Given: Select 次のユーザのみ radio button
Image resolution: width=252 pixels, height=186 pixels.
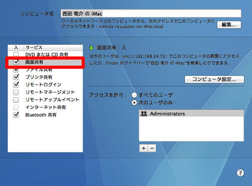Looking at the screenshot, I should (x=134, y=102).
